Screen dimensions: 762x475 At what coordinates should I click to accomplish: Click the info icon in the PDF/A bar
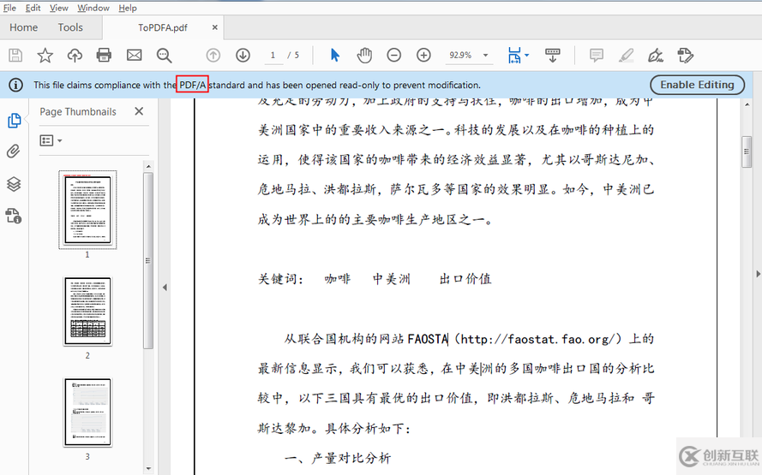(x=15, y=85)
